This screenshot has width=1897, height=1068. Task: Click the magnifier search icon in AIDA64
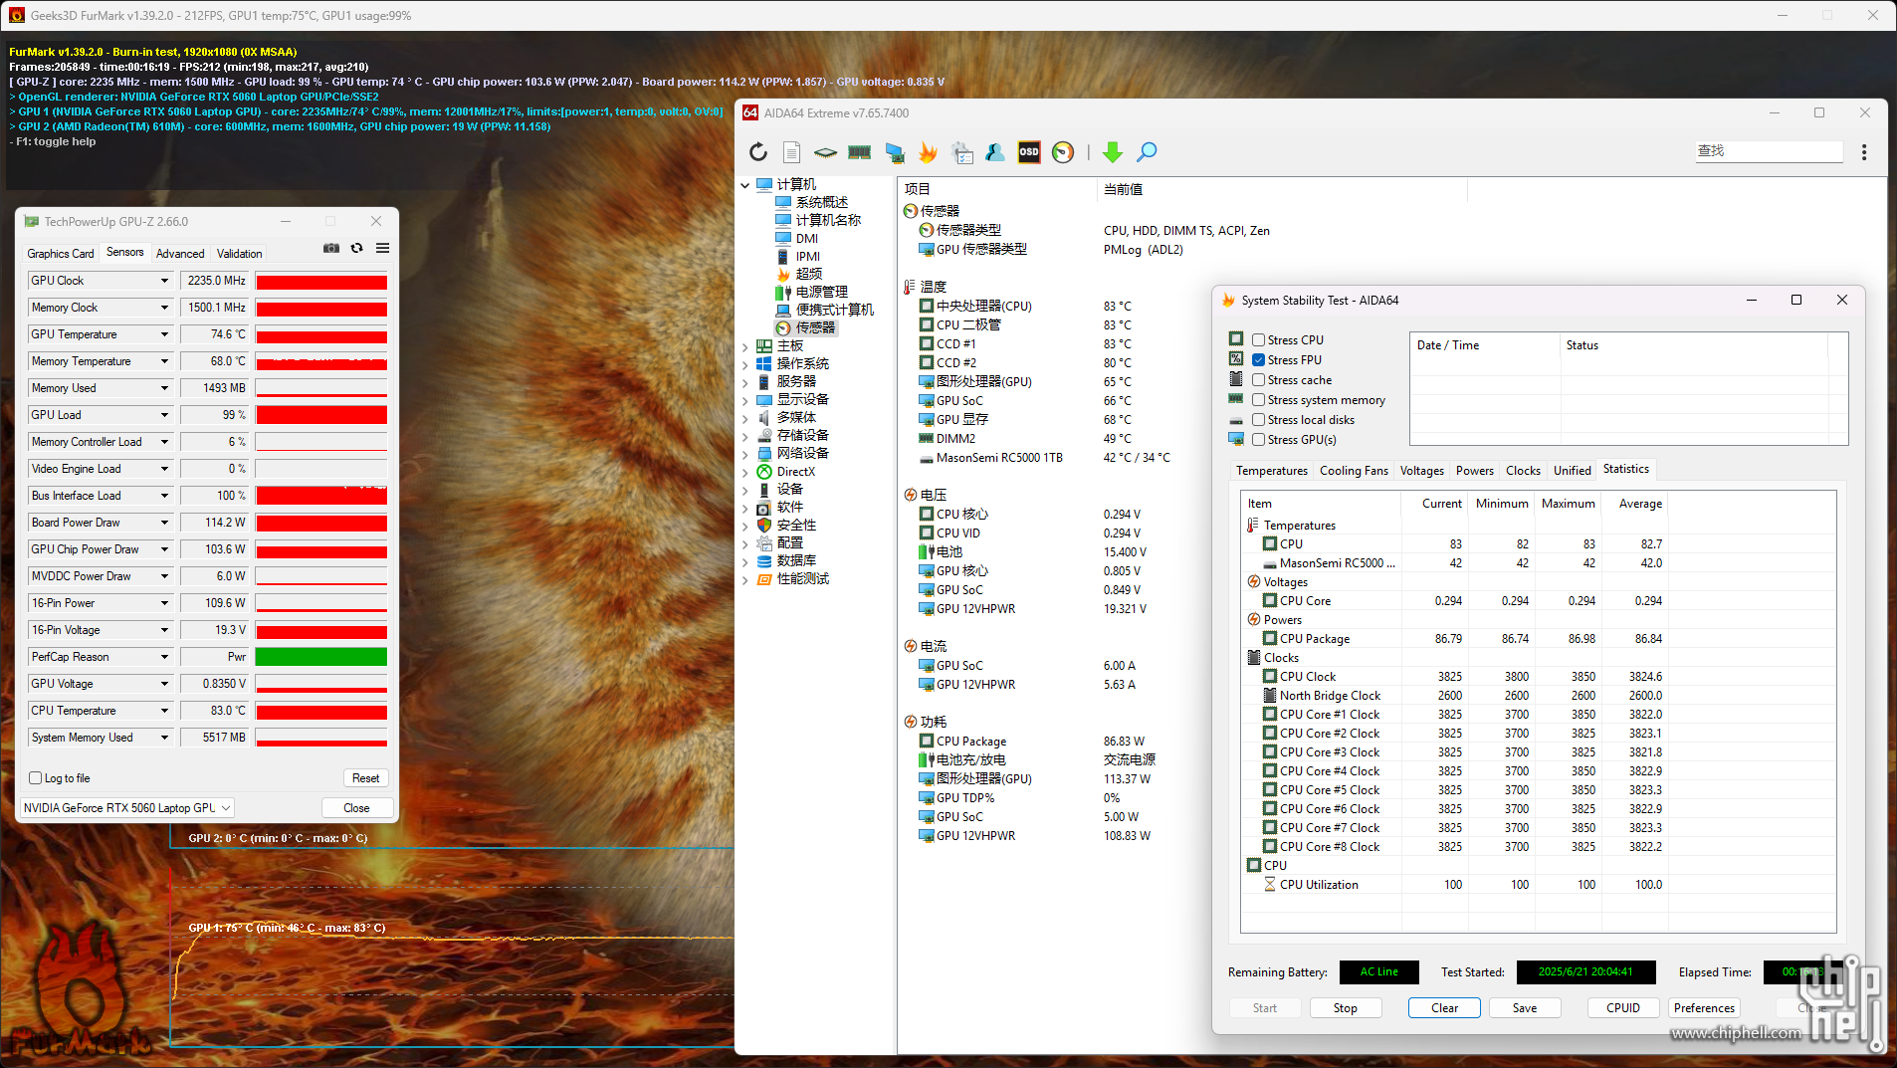(x=1147, y=152)
